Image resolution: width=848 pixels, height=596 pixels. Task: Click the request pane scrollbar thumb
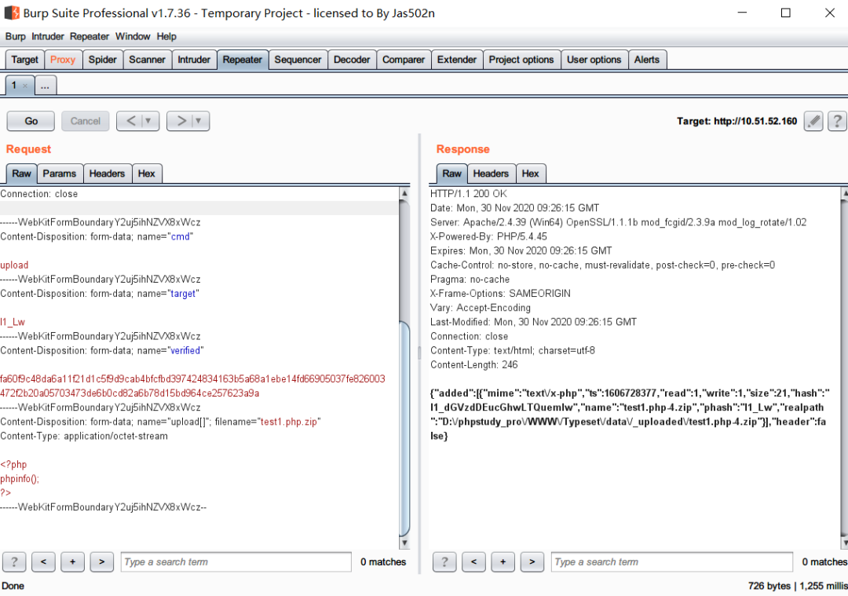point(404,427)
